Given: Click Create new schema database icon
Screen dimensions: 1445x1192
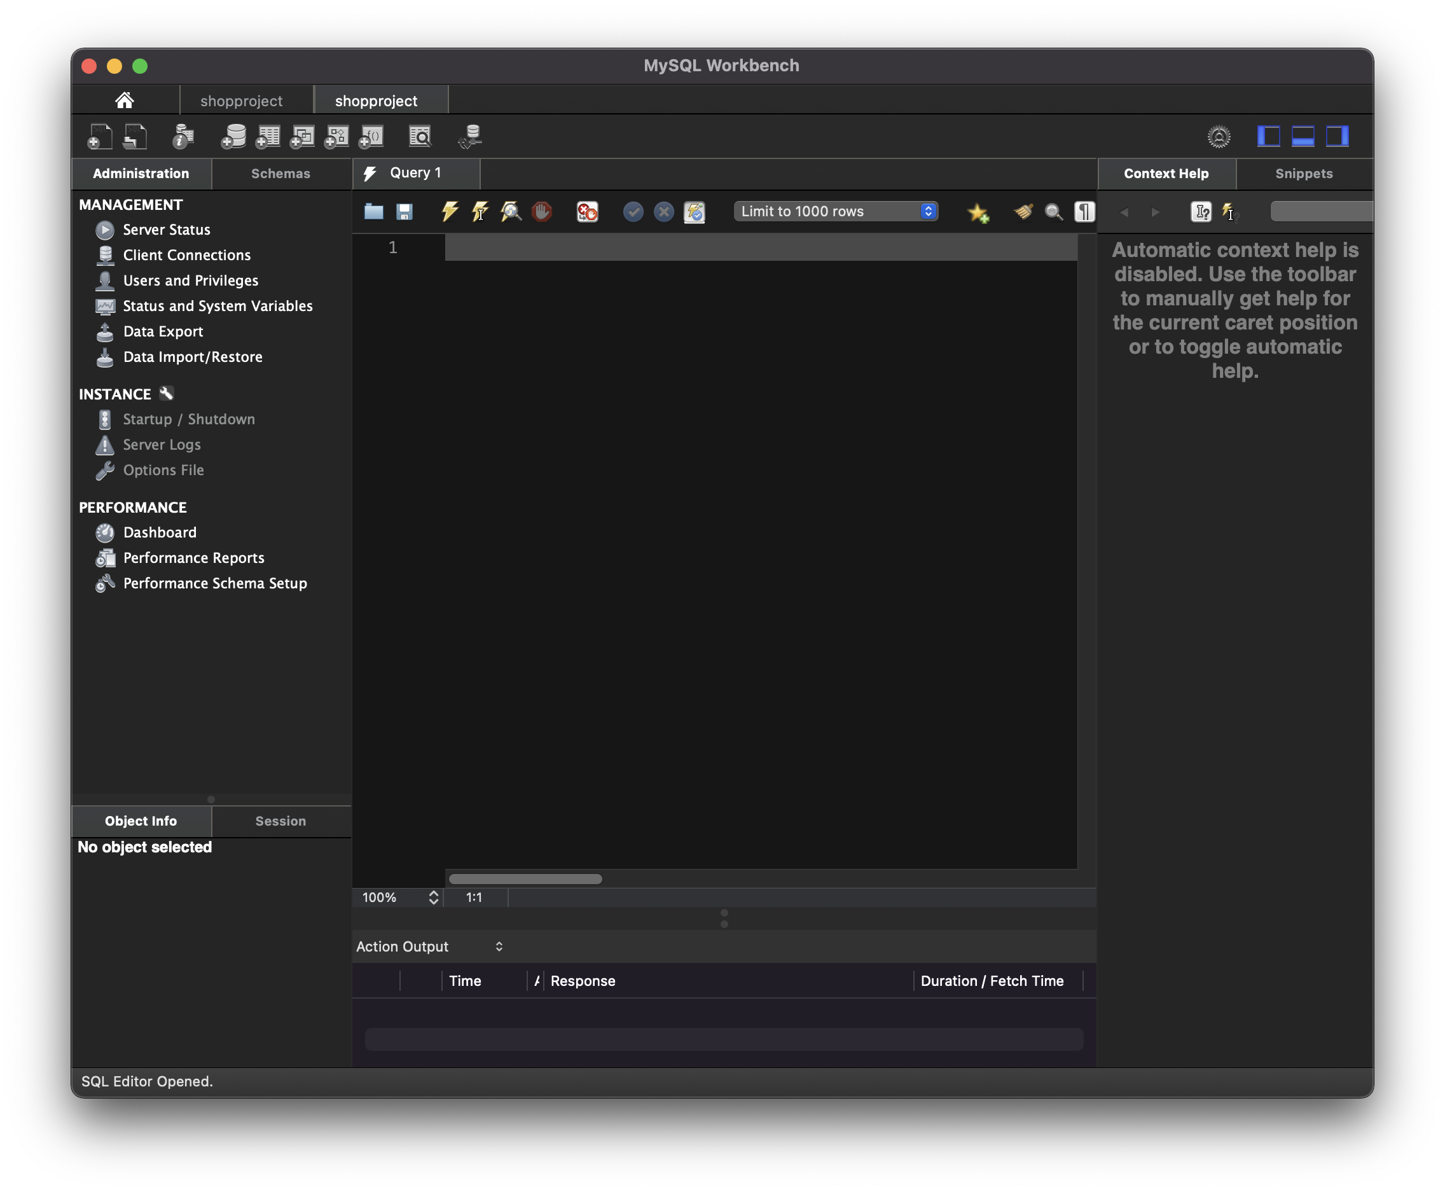Looking at the screenshot, I should [x=233, y=137].
